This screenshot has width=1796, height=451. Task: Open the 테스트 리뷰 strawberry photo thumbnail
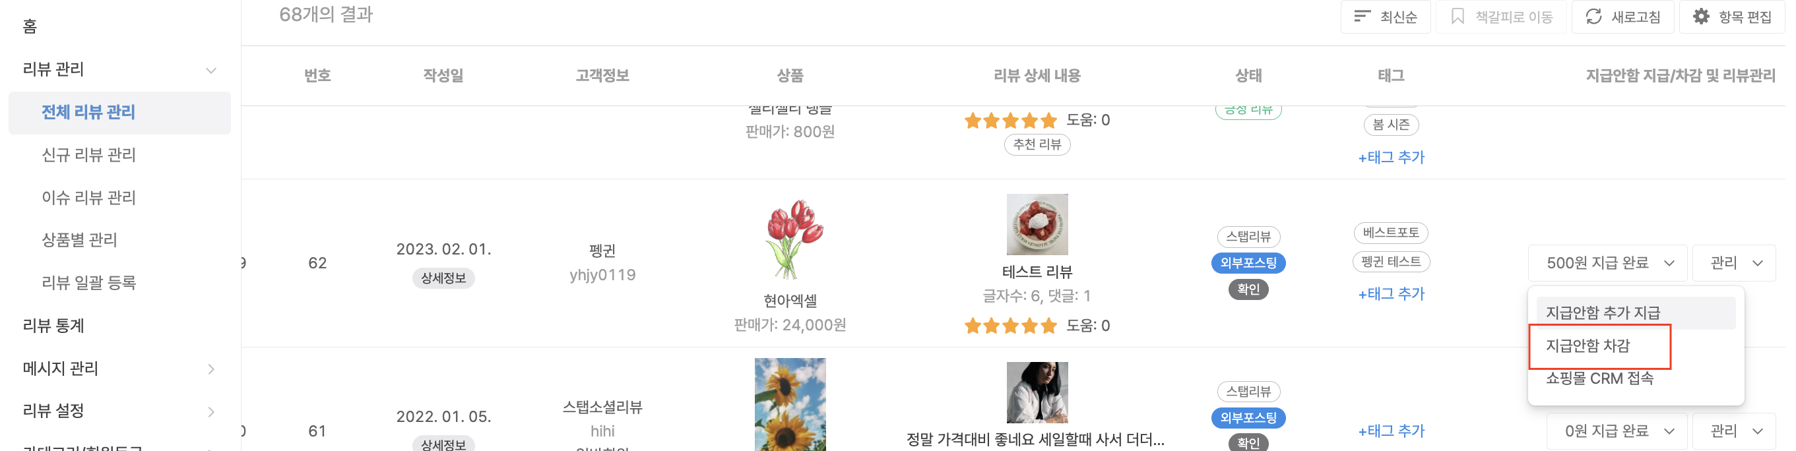(x=1037, y=224)
